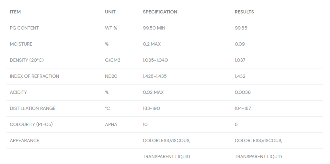Image resolution: width=330 pixels, height=164 pixels.
Task: Click the ND20 unit cell
Action: [111, 76]
